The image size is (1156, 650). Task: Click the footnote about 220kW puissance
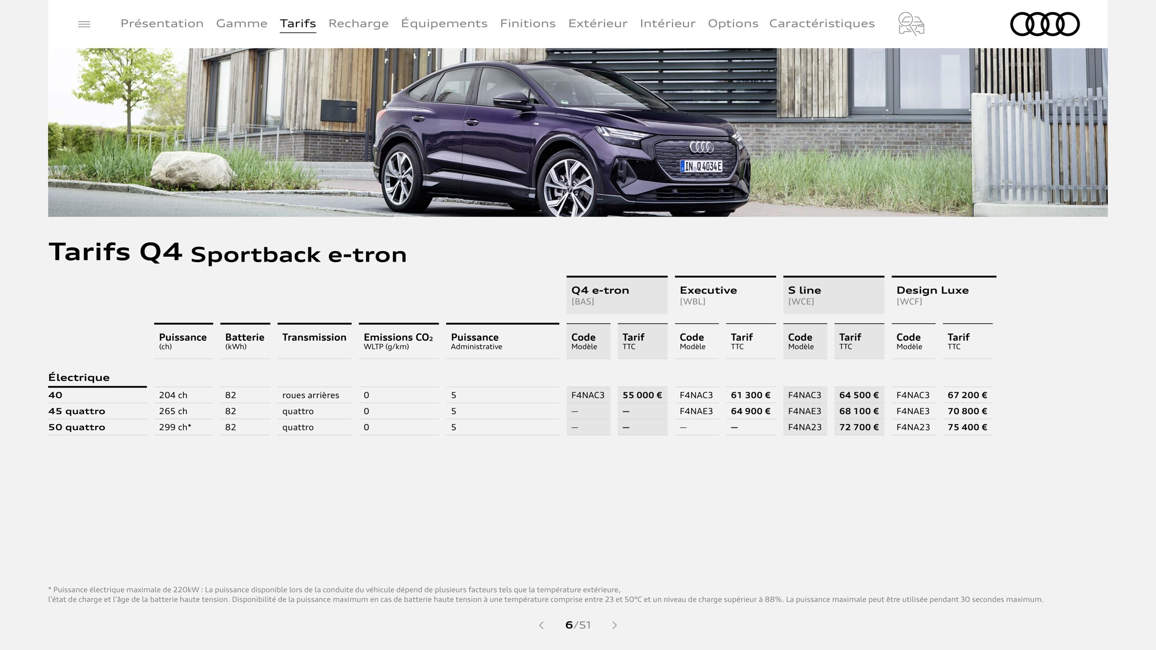(x=545, y=594)
